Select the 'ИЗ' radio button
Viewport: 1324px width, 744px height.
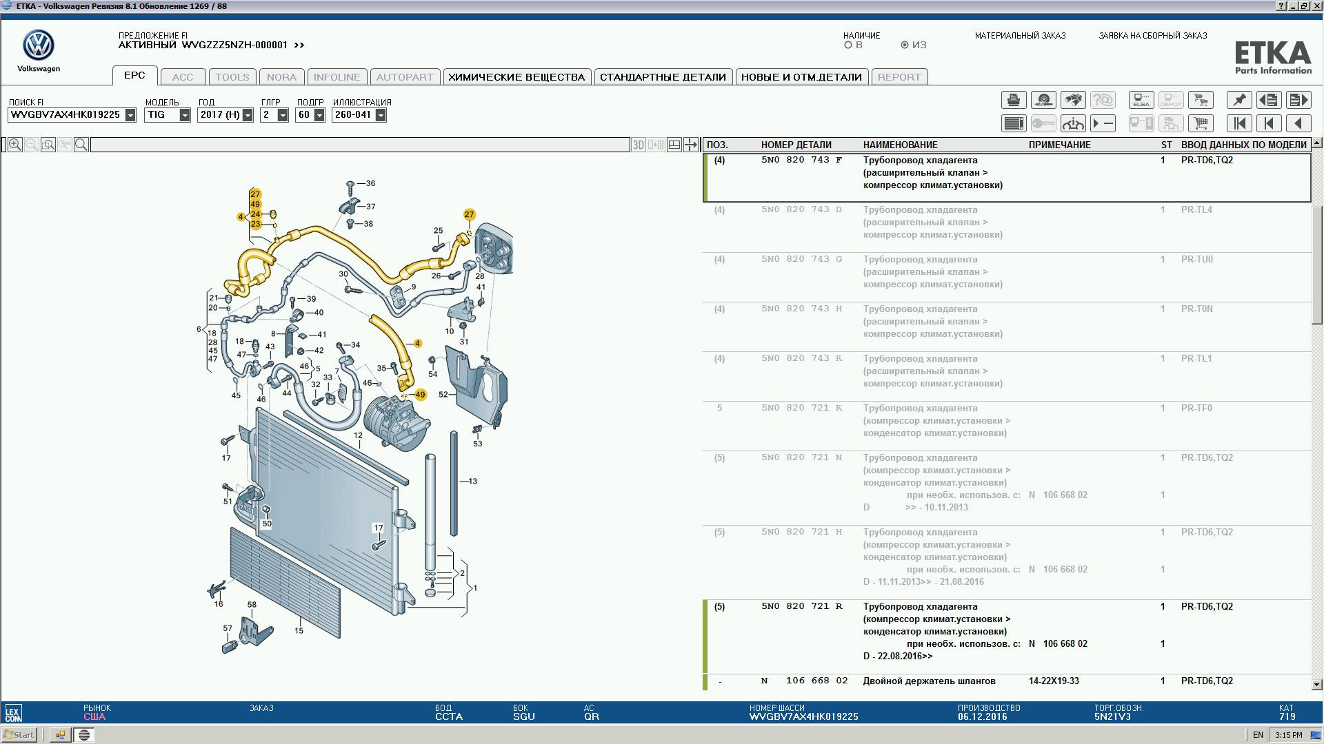(x=905, y=45)
